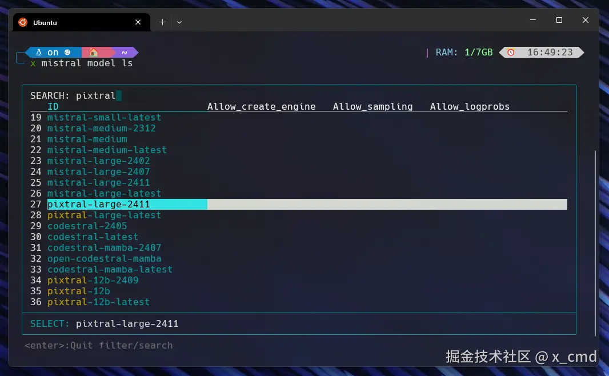
Task: Select row mistral-large-2402
Action: [x=299, y=161]
